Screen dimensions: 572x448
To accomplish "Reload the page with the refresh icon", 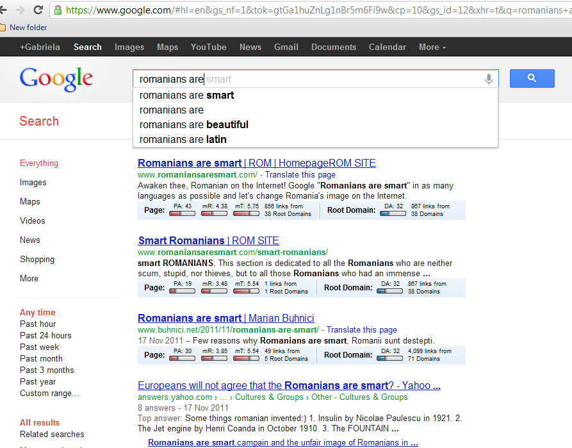I will 38,10.
